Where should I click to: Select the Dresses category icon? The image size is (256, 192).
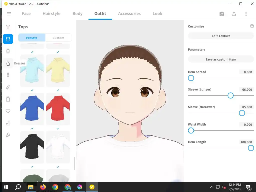(8, 63)
